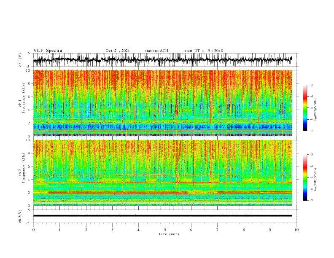Viewport: 334px width, 258px height.
Task: Click "-7" on the ch.2 colorbar scale
Action: (x=311, y=201)
